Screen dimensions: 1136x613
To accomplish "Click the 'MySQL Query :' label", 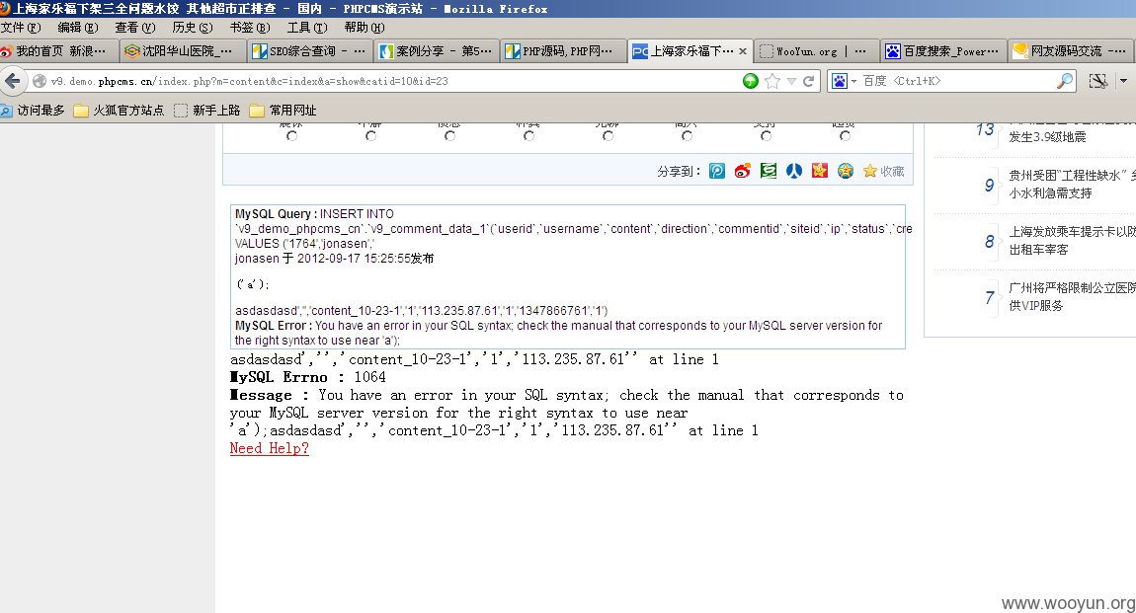I will point(276,214).
